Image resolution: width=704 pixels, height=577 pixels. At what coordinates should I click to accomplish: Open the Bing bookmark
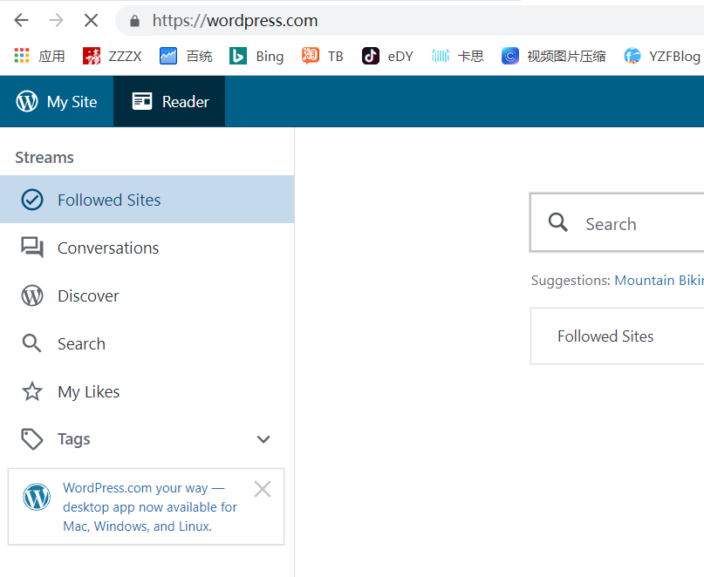coord(256,56)
